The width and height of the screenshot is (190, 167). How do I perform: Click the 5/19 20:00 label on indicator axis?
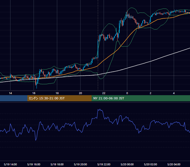coord(80,164)
